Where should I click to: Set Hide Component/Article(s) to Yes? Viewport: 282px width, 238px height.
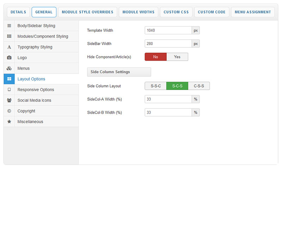pyautogui.click(x=177, y=57)
